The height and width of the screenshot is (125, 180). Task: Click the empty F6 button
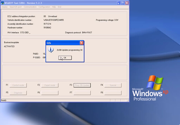50,93
